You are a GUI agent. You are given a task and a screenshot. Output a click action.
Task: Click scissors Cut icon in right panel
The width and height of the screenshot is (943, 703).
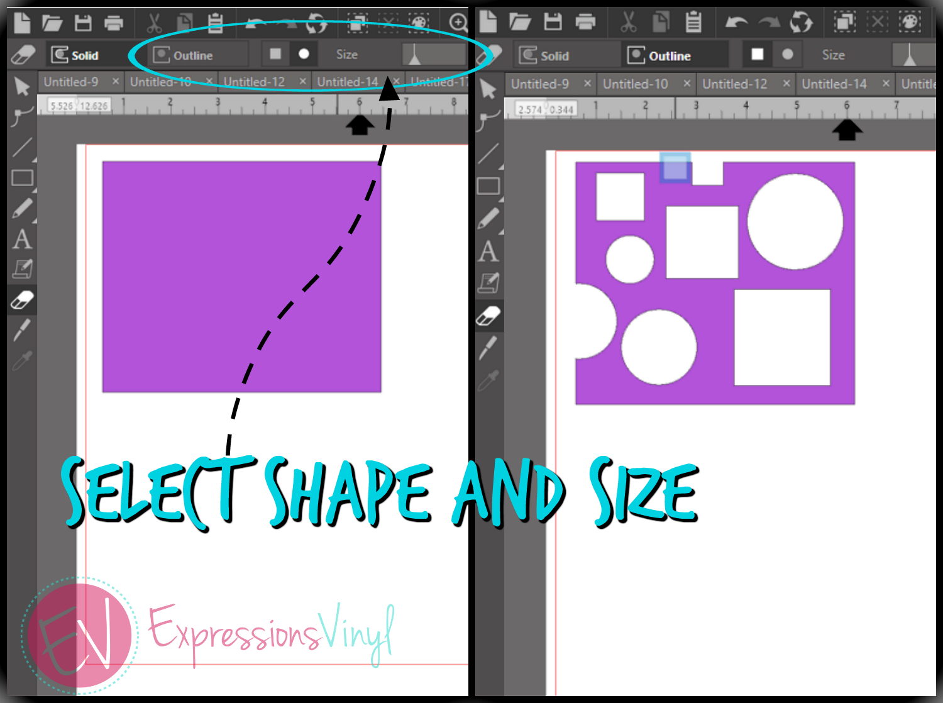pos(628,22)
